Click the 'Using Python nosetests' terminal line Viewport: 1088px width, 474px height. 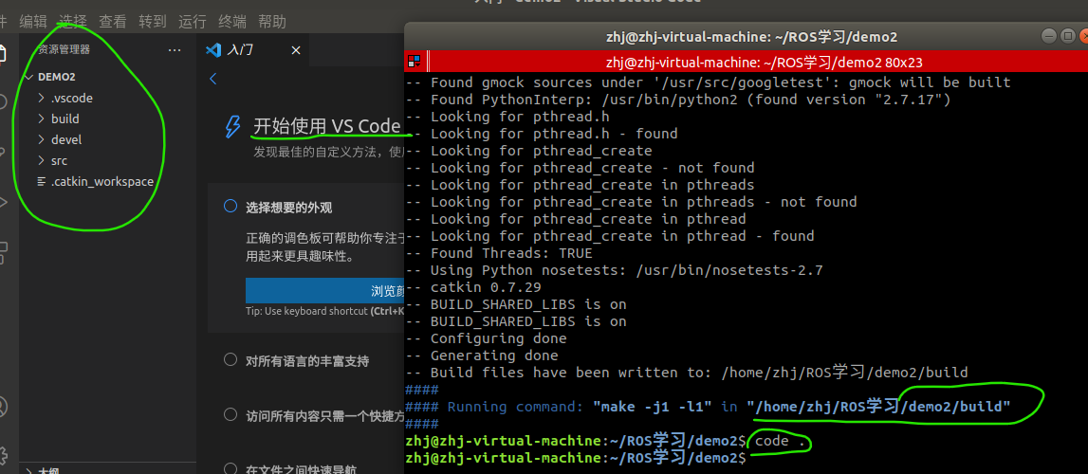(x=614, y=270)
